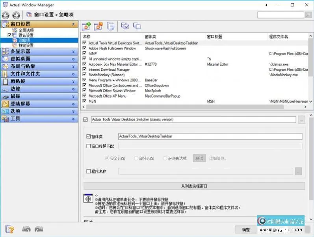Click the uncheck all items toolbar icon
Viewport: 314px width, 237px height.
click(137, 26)
